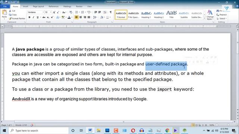Screen dimensions: 239x134
Task: Open the Font dialog launcher
Action: (x=72, y=22)
